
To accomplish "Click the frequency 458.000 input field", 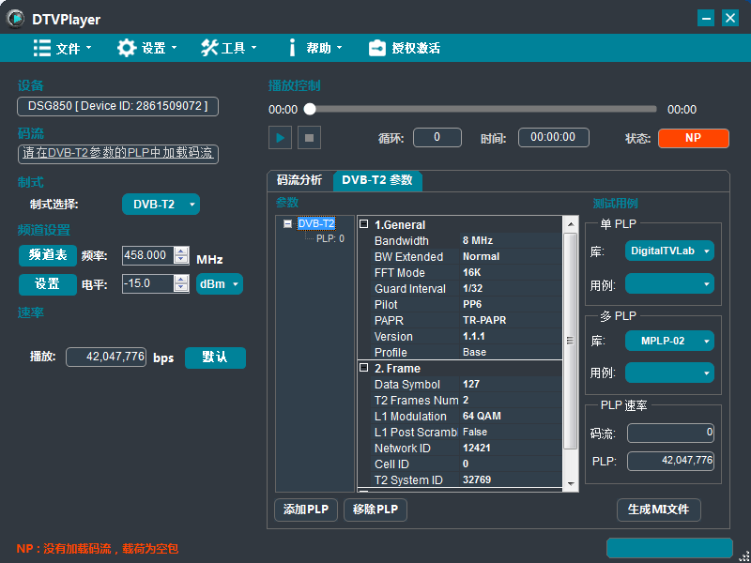I will click(147, 255).
